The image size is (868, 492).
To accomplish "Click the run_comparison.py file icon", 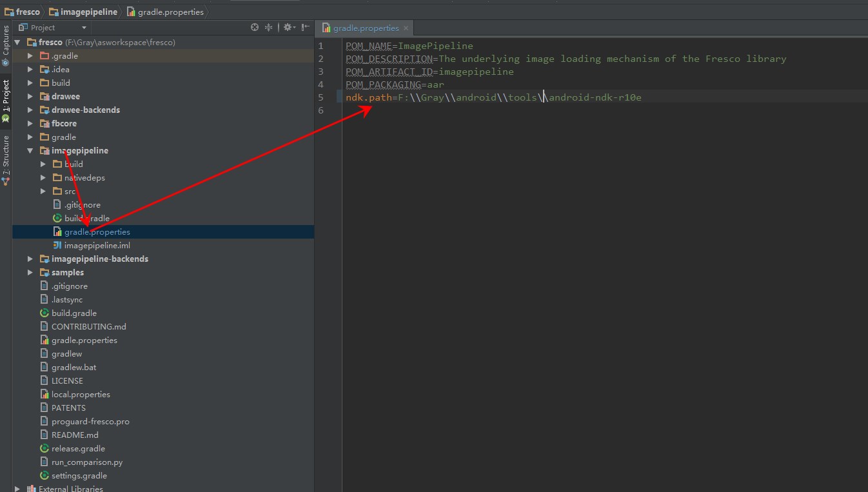I will click(44, 462).
